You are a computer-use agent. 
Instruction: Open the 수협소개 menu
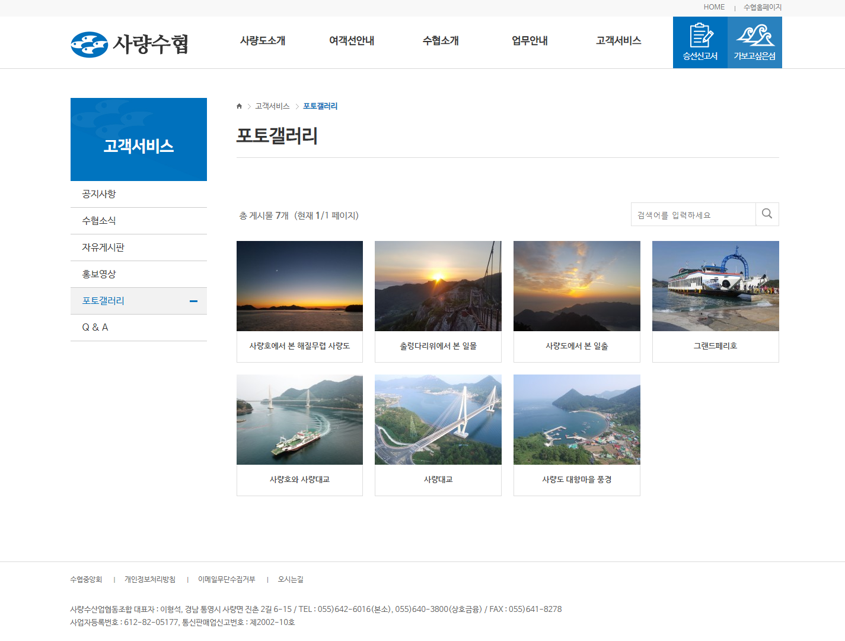[x=441, y=40]
